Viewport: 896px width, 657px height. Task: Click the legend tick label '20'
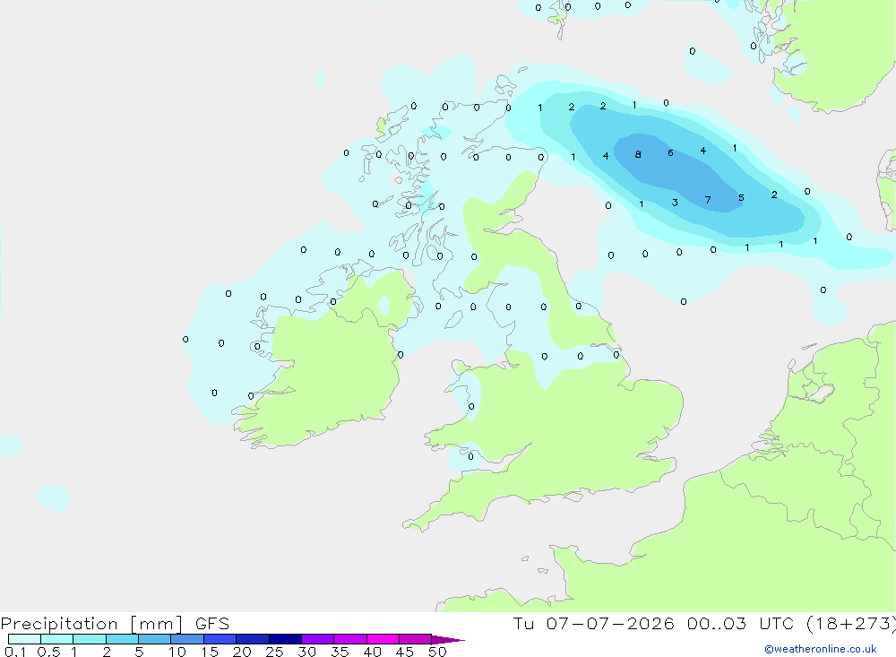(242, 652)
